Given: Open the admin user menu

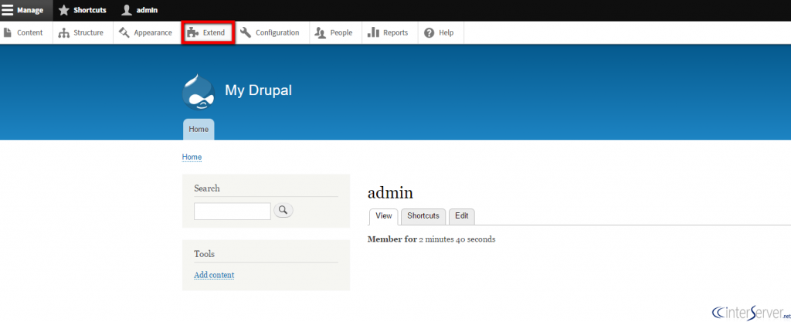Looking at the screenshot, I should [141, 10].
